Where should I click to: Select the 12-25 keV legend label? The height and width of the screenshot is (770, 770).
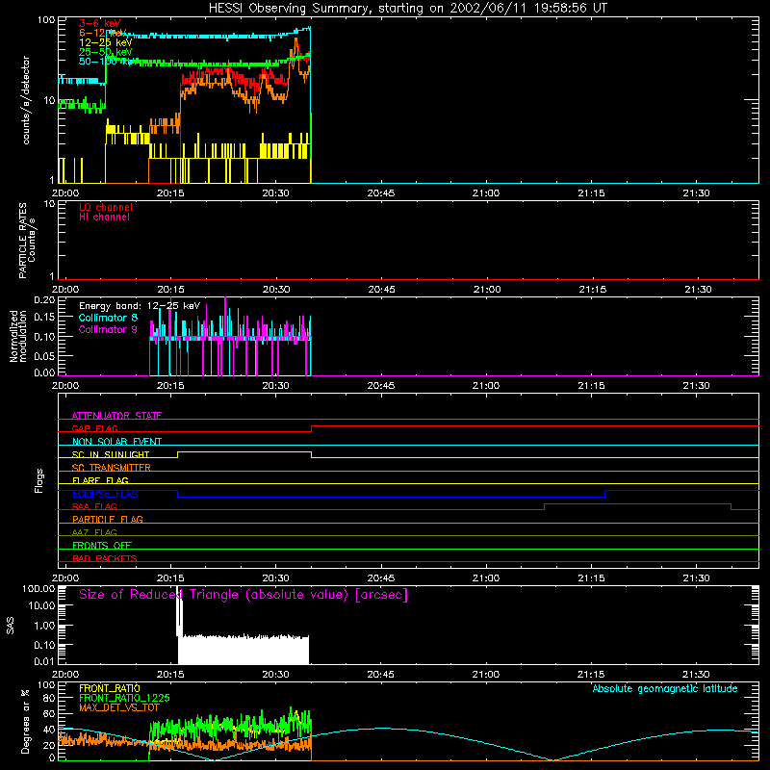coord(105,42)
